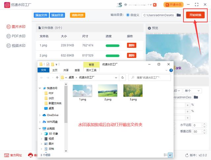211x160 pixels.
Task: Click Explorer back arrow
Action: tap(42, 78)
